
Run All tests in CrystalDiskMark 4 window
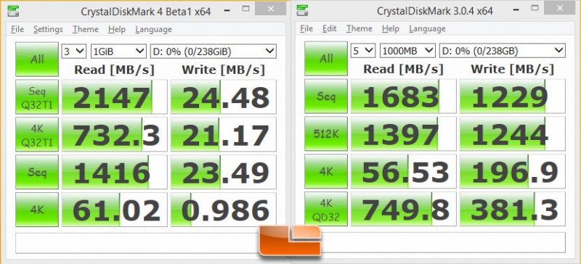tap(37, 59)
